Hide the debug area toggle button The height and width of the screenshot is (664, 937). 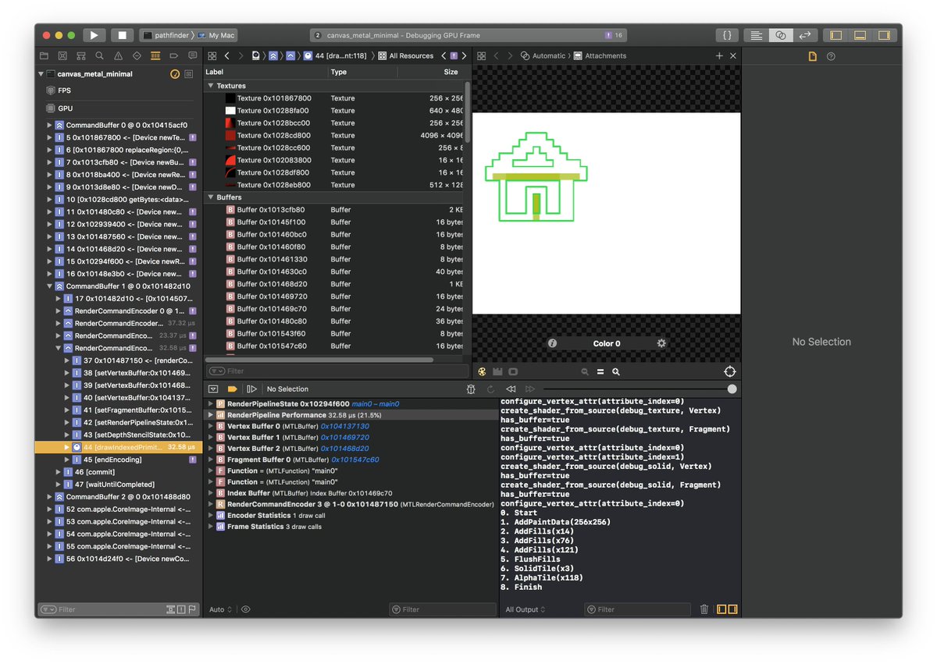pos(213,389)
